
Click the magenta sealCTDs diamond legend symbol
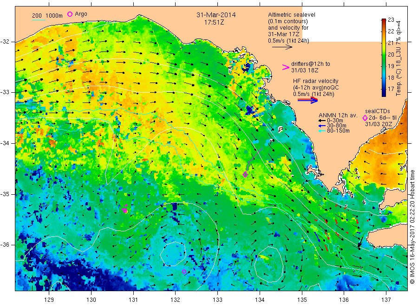[x=365, y=118]
